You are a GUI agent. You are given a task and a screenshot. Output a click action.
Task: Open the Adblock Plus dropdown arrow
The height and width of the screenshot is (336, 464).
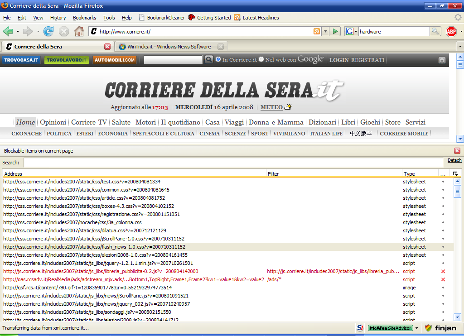click(x=461, y=31)
